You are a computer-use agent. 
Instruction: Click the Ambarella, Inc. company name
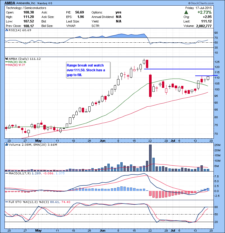26,3
